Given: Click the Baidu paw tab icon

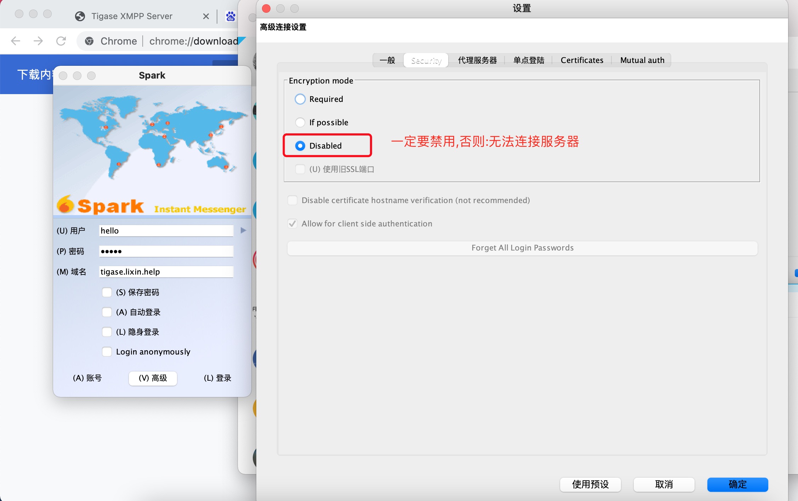Looking at the screenshot, I should [x=231, y=16].
